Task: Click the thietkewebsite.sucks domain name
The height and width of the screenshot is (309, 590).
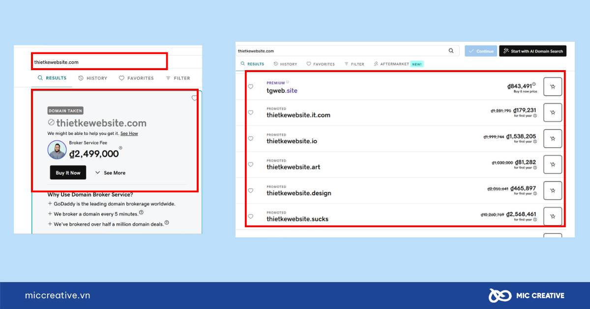Action: tap(297, 219)
